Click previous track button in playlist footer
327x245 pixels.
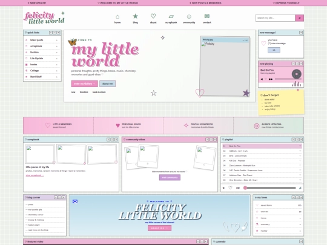pos(223,188)
